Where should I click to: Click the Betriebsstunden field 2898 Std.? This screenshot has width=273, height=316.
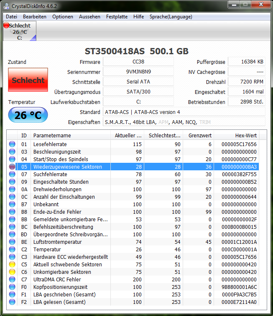coord(247,102)
